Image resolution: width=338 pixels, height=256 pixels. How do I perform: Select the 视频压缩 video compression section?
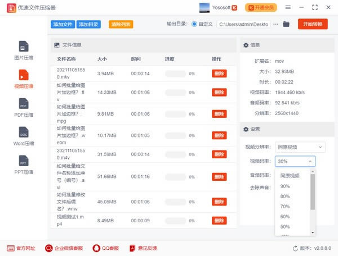24,79
